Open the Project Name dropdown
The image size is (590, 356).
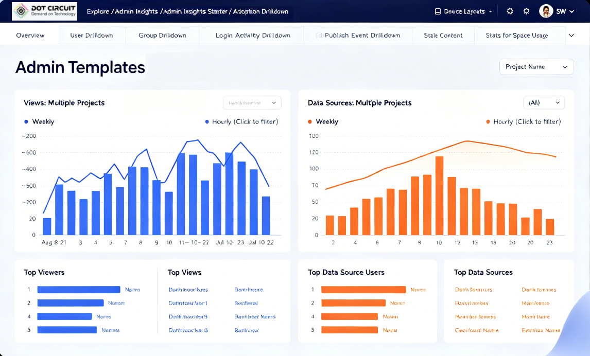coord(536,66)
